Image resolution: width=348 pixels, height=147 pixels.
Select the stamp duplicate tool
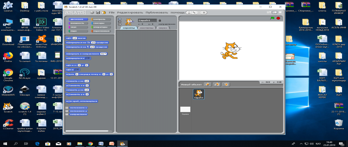click(x=189, y=12)
